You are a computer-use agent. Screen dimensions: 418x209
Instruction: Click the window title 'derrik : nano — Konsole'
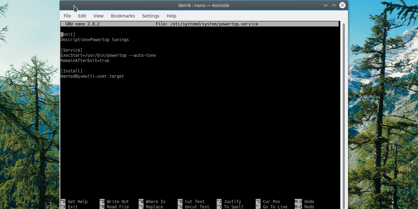coord(203,5)
